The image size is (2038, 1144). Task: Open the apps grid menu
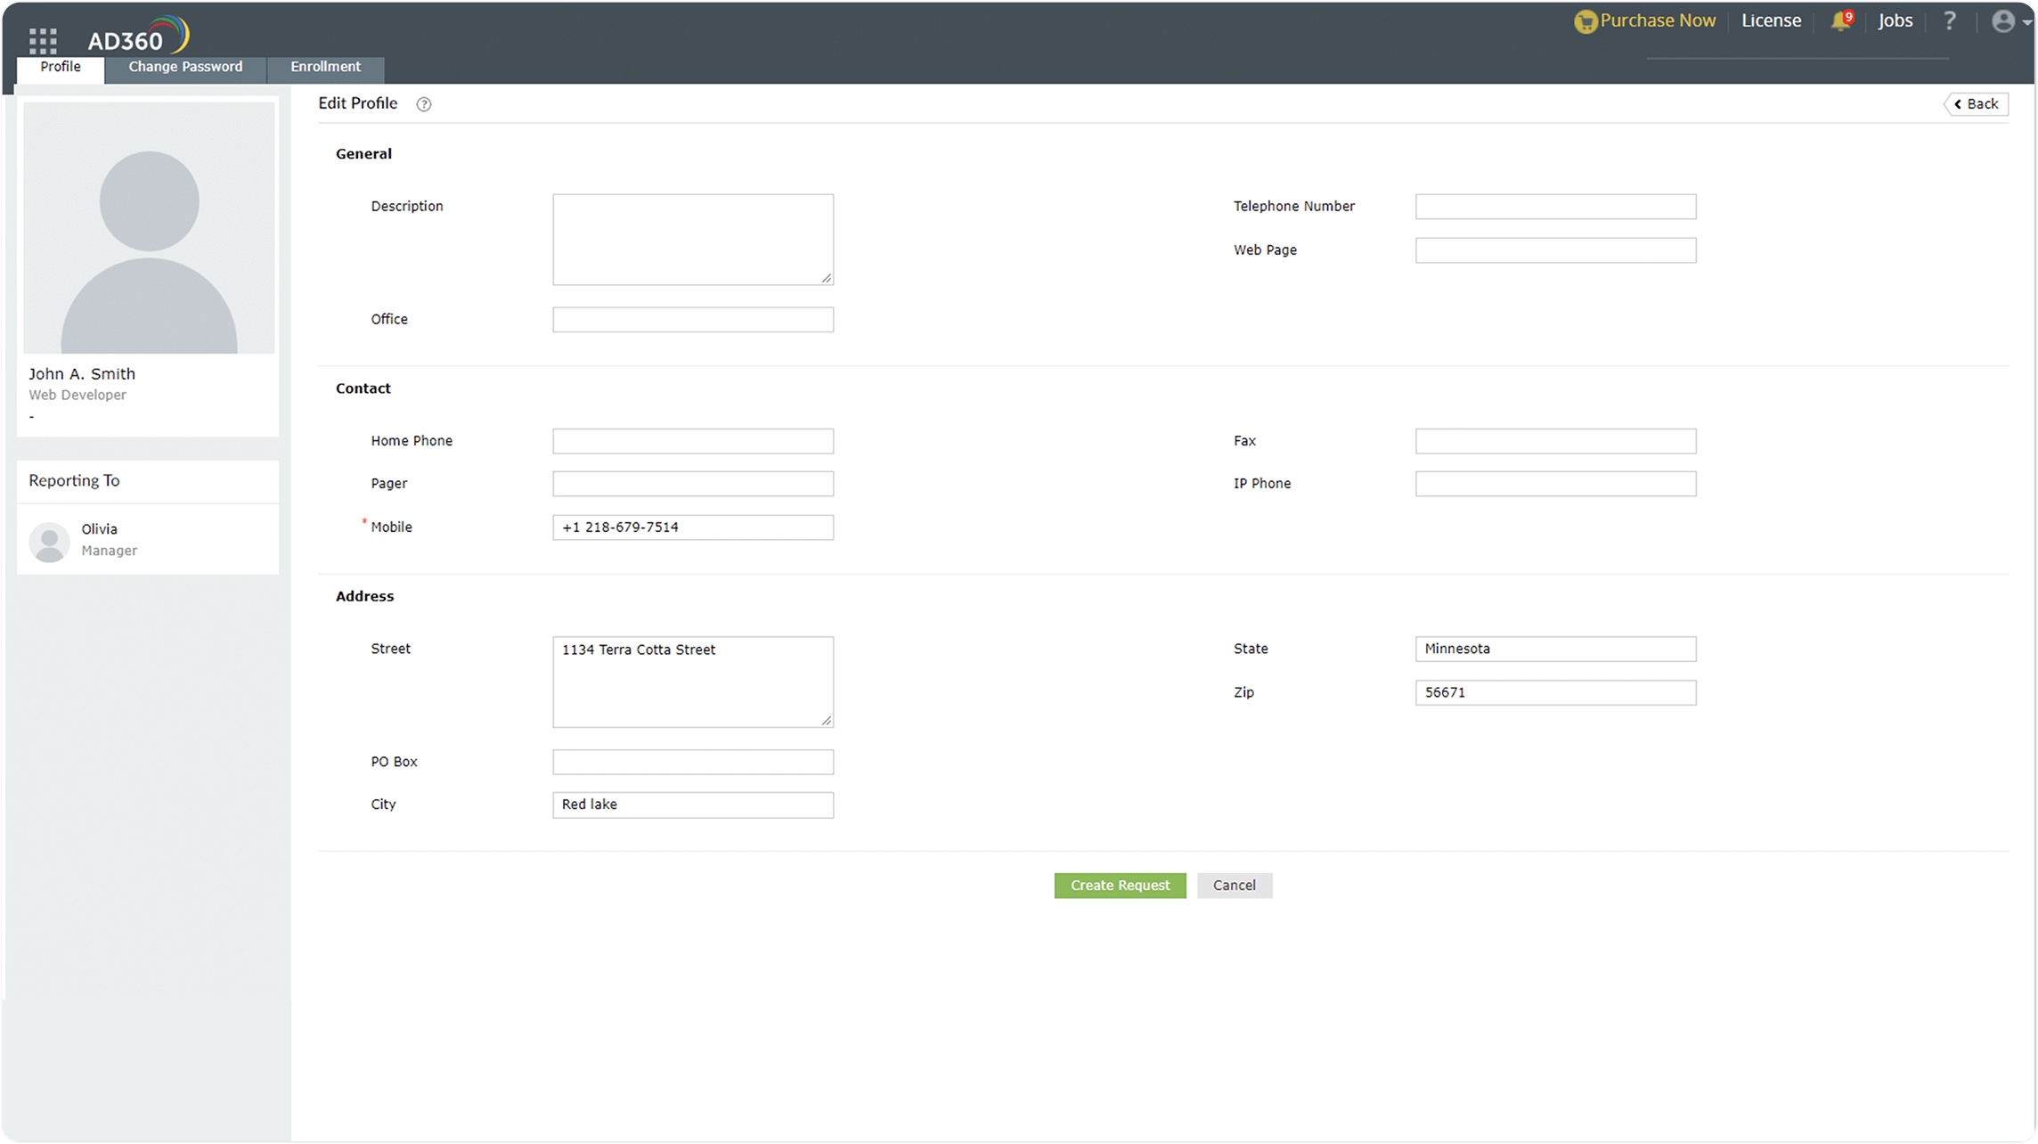coord(43,40)
